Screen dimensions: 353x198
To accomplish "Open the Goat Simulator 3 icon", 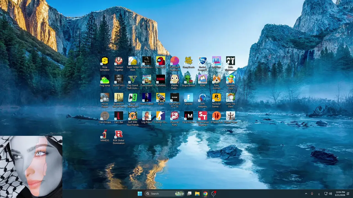I will [x=133, y=100].
